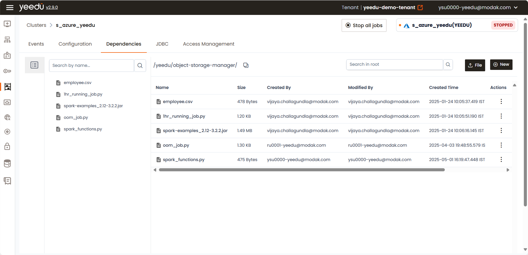Open the cloud storage sidebar icon

(x=7, y=102)
